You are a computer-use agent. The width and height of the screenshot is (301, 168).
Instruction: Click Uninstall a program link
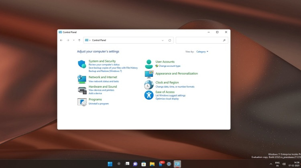(x=99, y=104)
